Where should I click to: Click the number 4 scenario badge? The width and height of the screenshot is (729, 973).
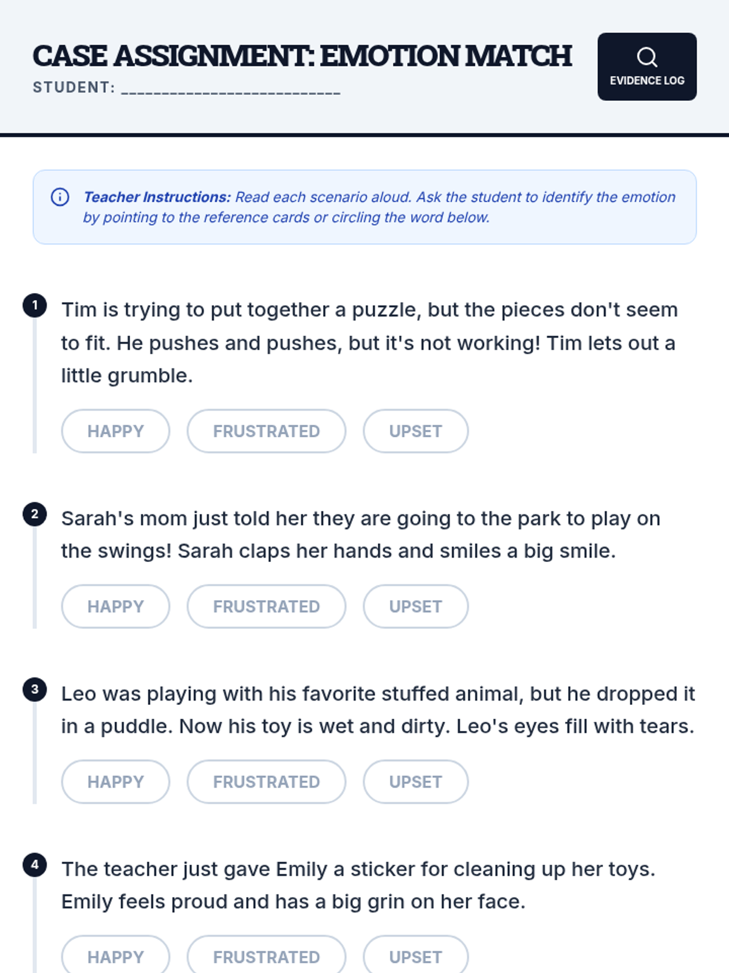(x=35, y=865)
